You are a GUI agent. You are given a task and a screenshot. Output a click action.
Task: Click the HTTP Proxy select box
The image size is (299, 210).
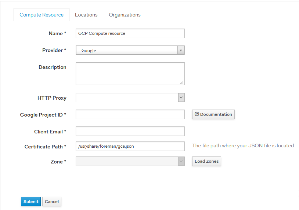point(130,97)
